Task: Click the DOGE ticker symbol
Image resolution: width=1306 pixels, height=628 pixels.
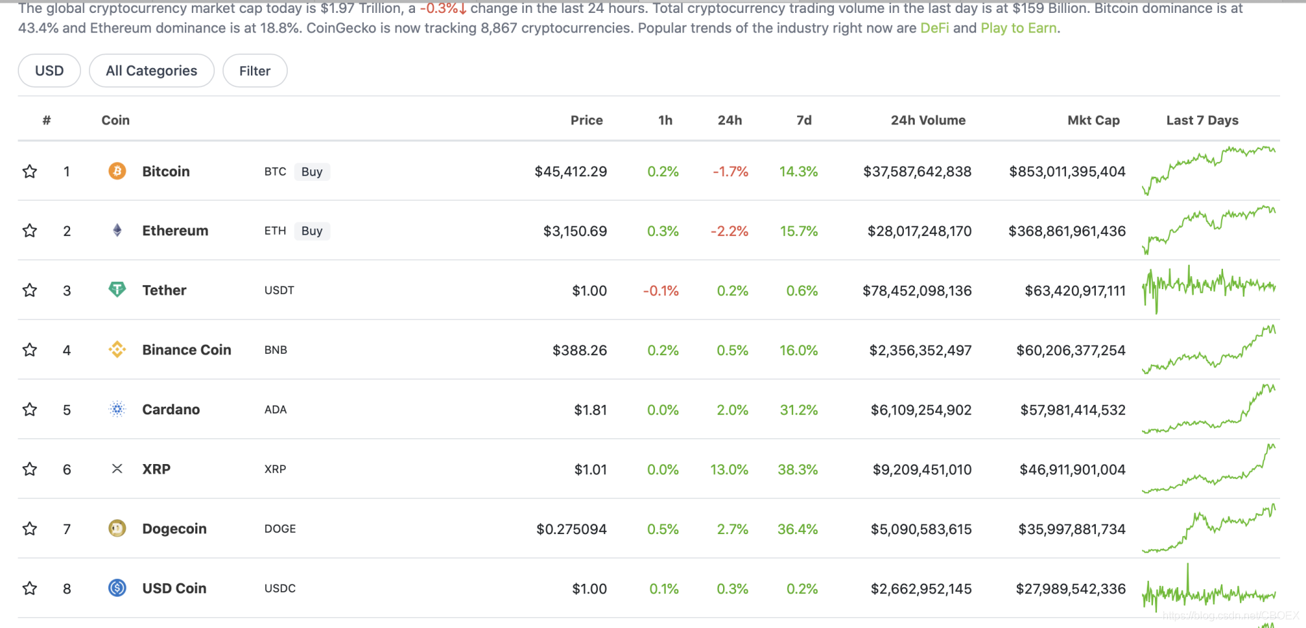Action: pos(280,529)
